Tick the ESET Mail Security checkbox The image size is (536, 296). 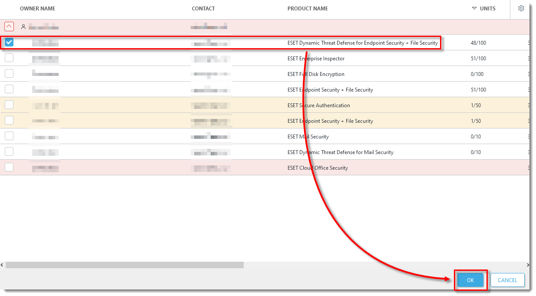9,136
